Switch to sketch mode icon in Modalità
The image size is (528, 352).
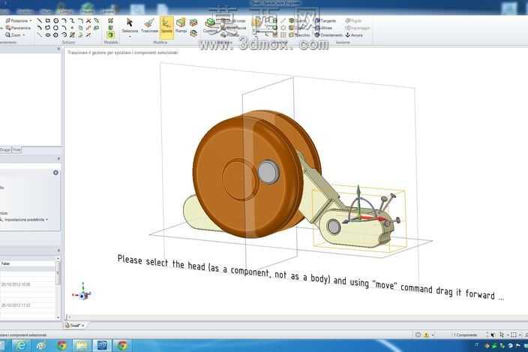(x=111, y=21)
